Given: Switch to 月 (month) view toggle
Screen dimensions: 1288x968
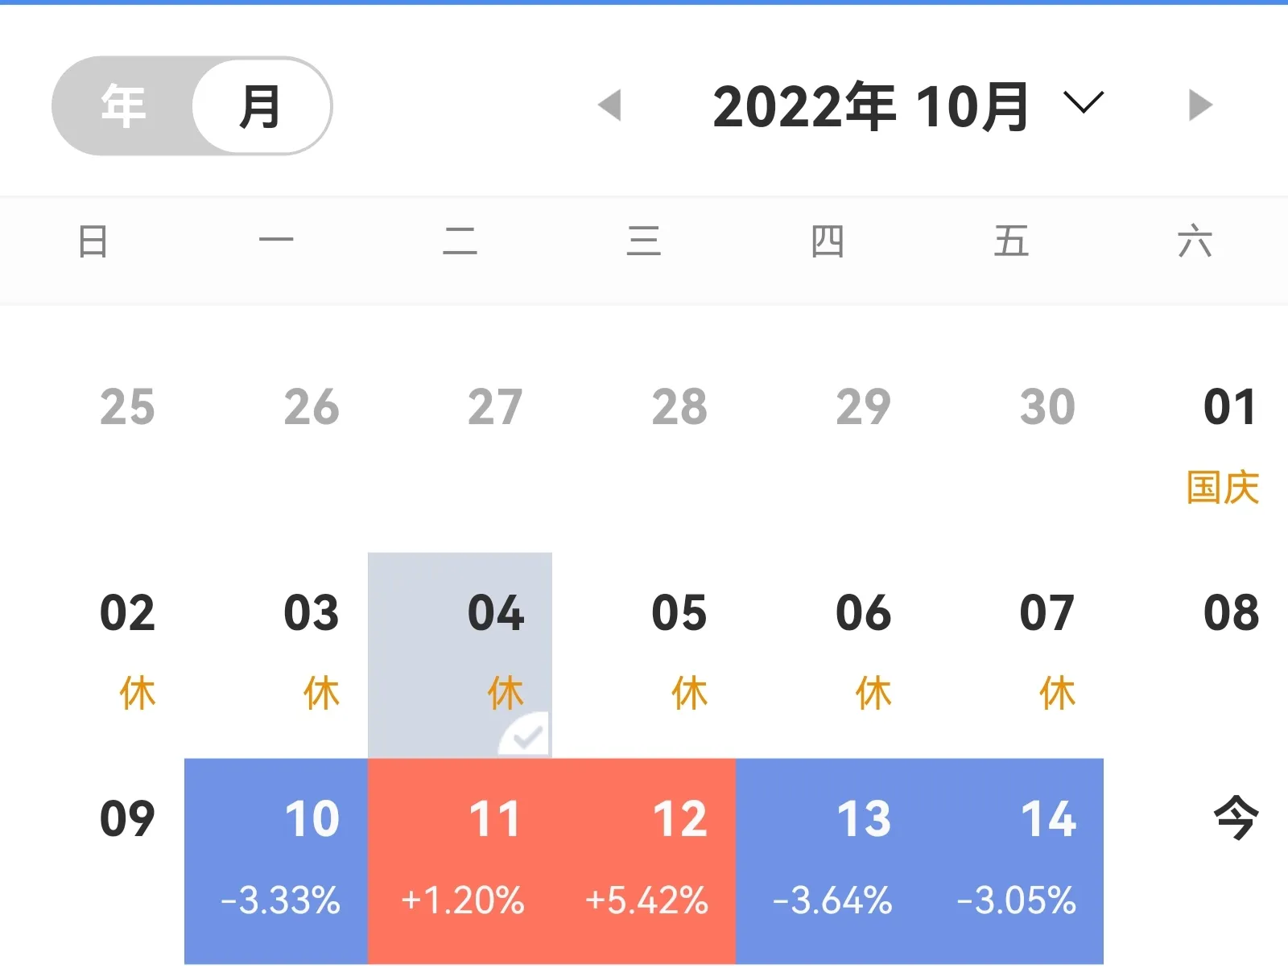Looking at the screenshot, I should pyautogui.click(x=261, y=106).
